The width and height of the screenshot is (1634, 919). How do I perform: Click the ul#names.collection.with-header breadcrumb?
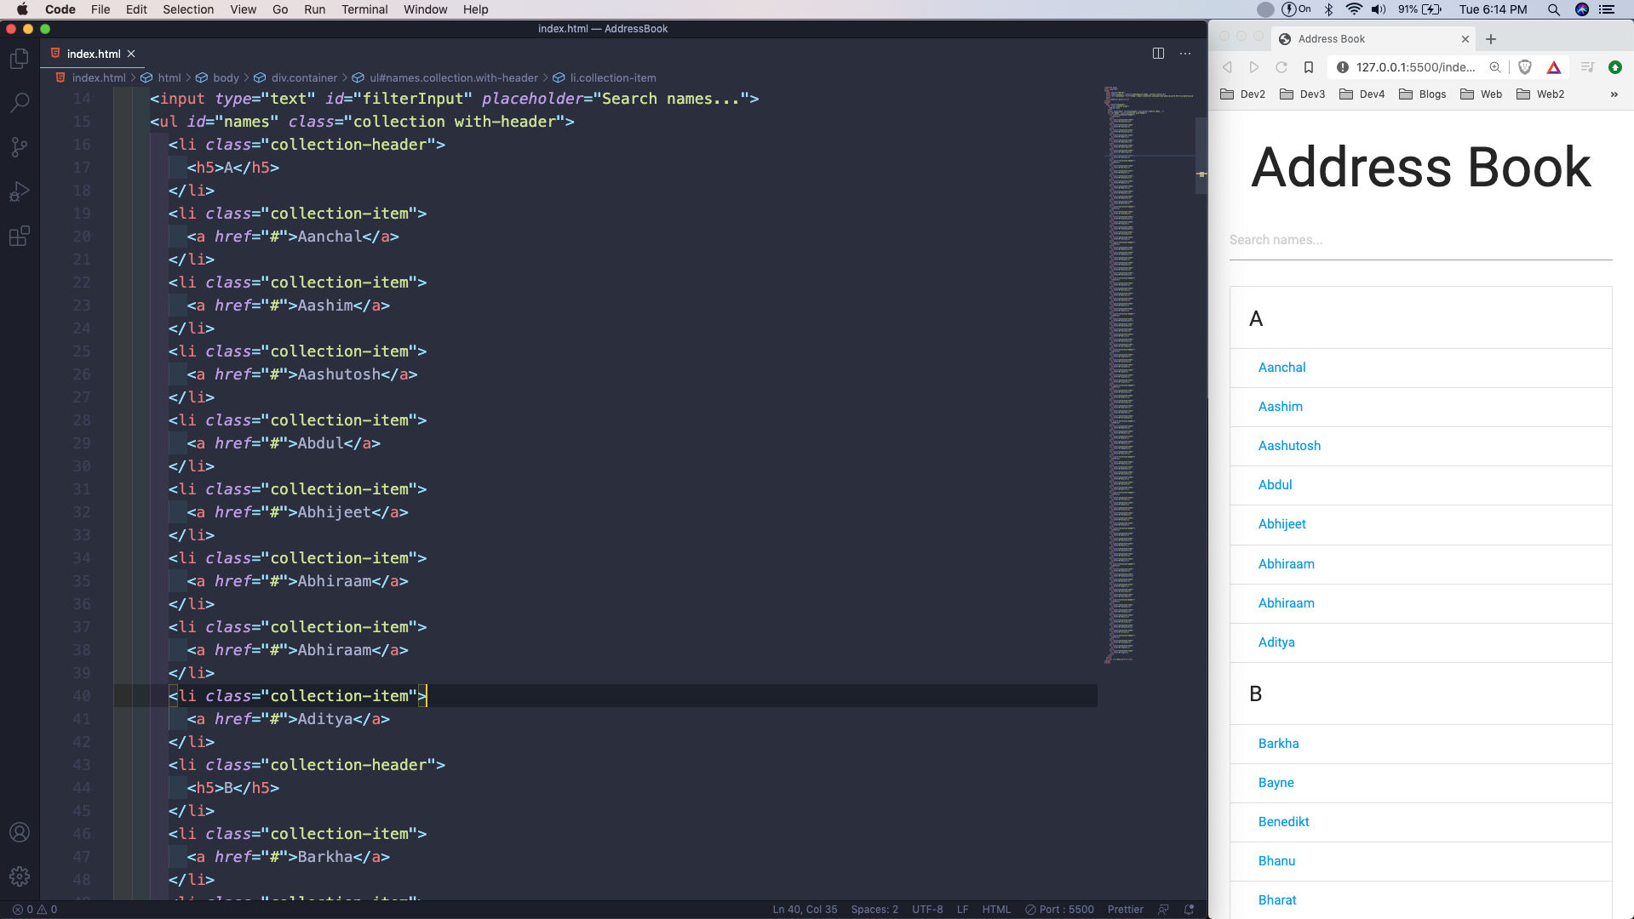tap(453, 77)
